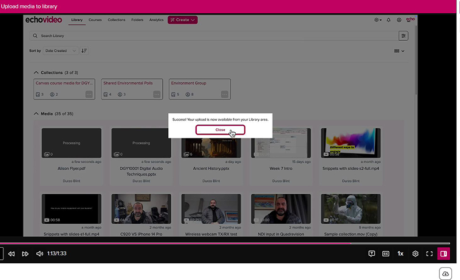Mute the video with the volume icon
460x280 pixels.
[x=40, y=254]
